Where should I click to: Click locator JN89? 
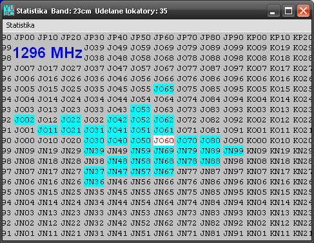pos(210,151)
